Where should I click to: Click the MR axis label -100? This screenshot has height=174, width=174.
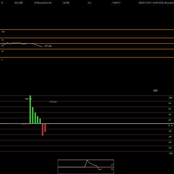171,153
